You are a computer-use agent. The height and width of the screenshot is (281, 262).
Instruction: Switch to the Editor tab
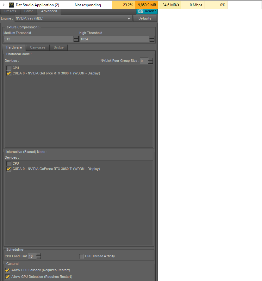(28, 11)
